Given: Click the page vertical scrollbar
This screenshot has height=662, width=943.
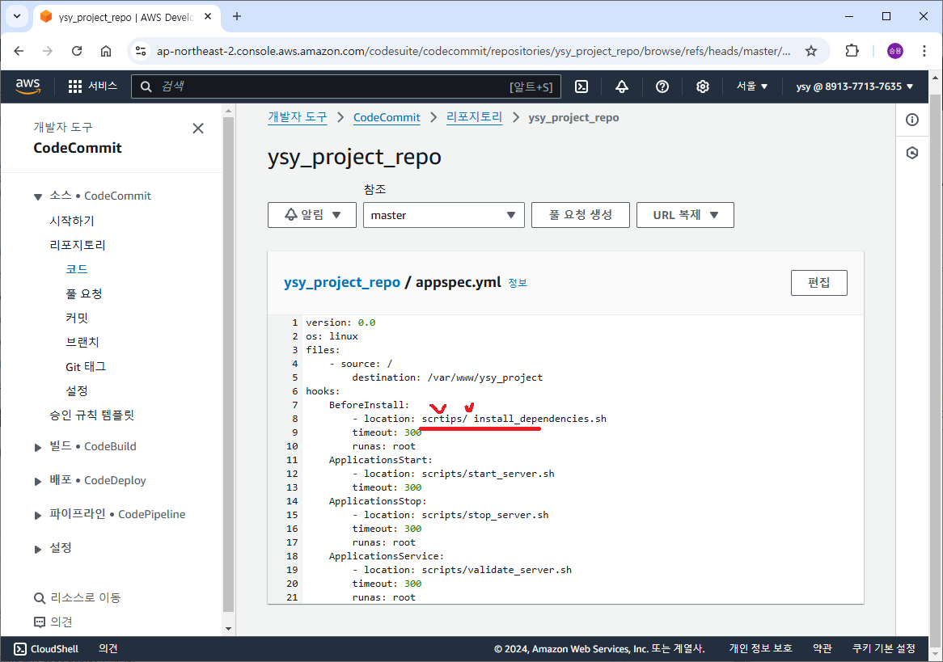Looking at the screenshot, I should click(936, 371).
